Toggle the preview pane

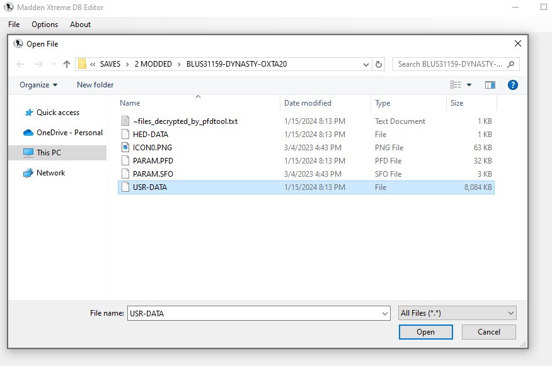(x=490, y=85)
